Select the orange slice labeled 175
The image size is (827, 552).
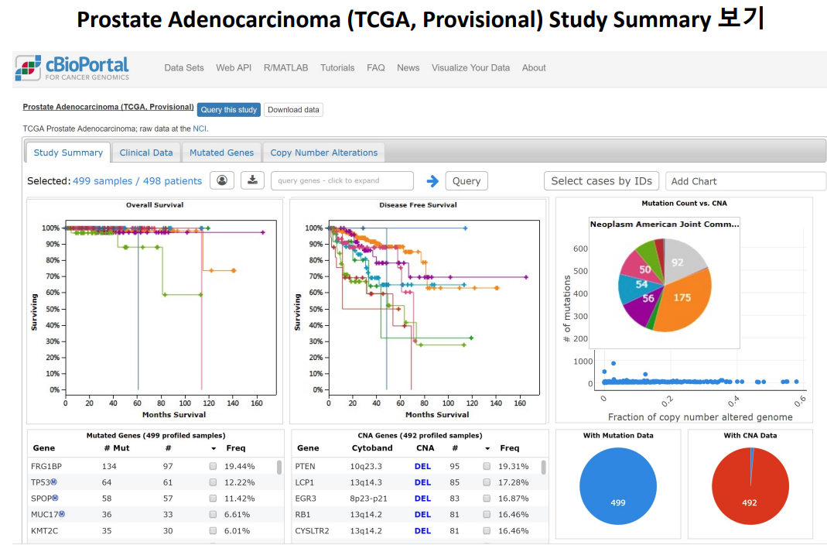pos(681,302)
